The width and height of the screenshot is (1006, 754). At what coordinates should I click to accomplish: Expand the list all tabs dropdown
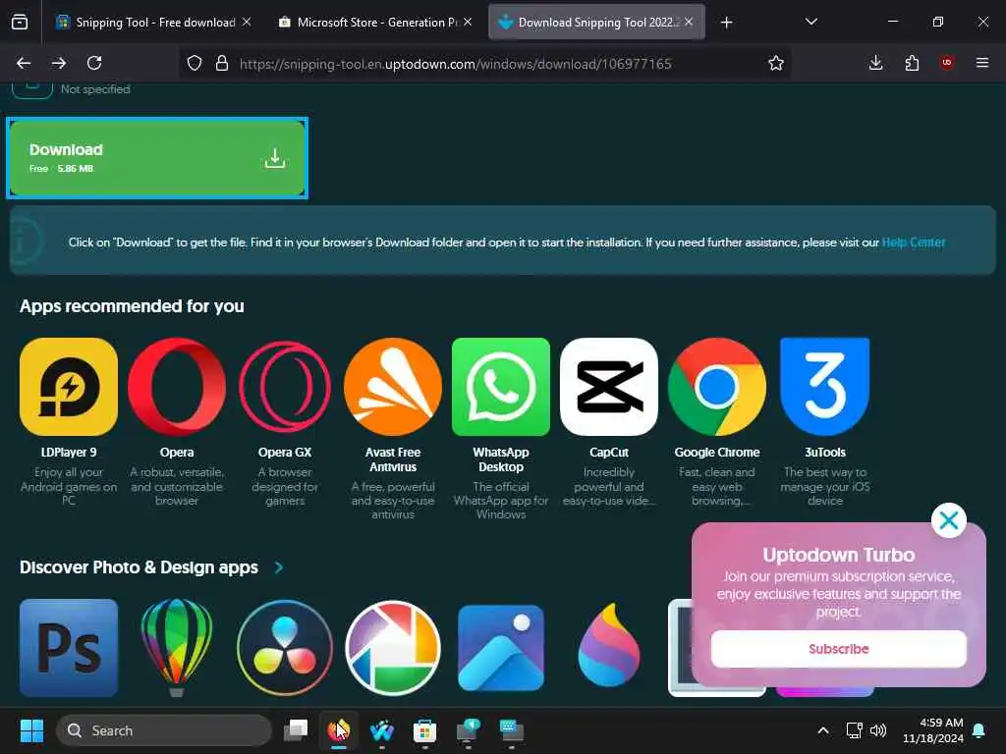pyautogui.click(x=810, y=22)
